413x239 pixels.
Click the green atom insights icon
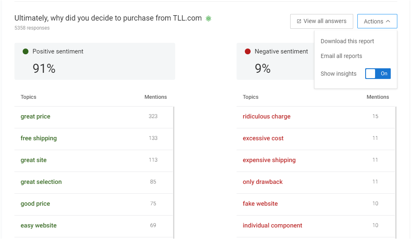click(x=208, y=19)
